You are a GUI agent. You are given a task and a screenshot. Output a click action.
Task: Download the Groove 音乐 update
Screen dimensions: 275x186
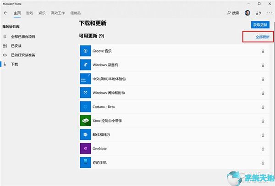tap(263, 51)
